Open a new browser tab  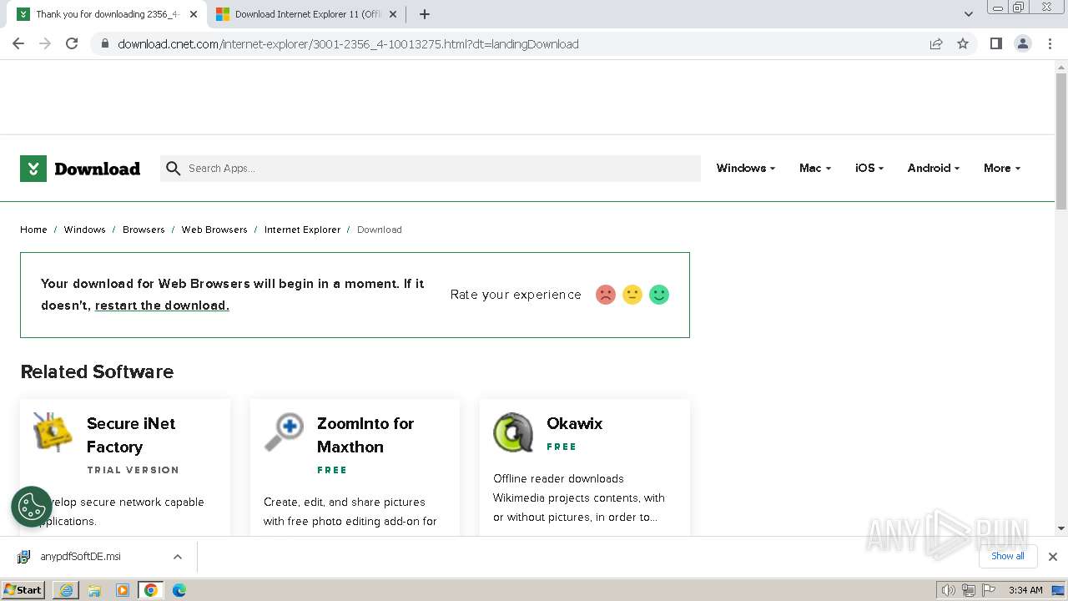425,14
